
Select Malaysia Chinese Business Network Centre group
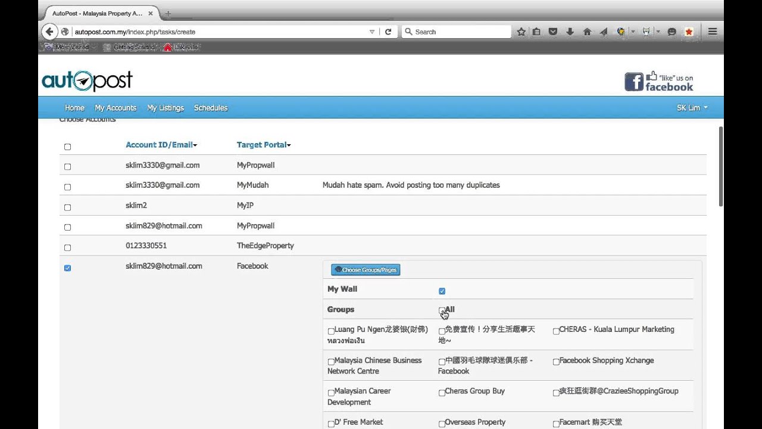click(x=331, y=362)
